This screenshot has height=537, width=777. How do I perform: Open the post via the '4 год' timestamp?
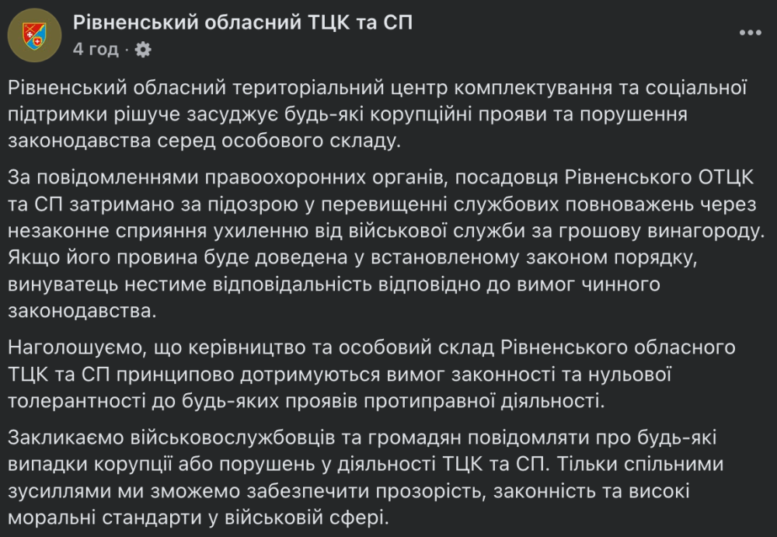[96, 50]
